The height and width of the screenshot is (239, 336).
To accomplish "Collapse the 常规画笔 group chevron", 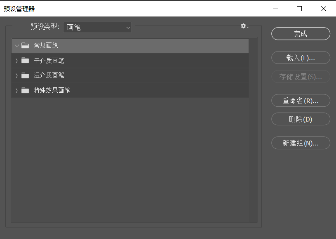I will tap(17, 46).
